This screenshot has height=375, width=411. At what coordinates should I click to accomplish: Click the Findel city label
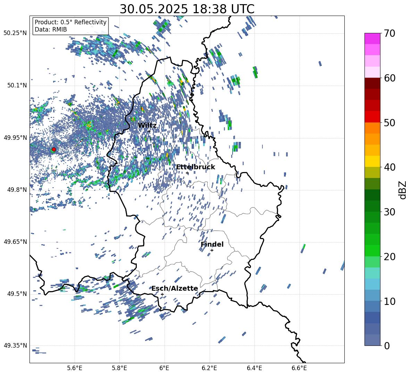point(212,244)
